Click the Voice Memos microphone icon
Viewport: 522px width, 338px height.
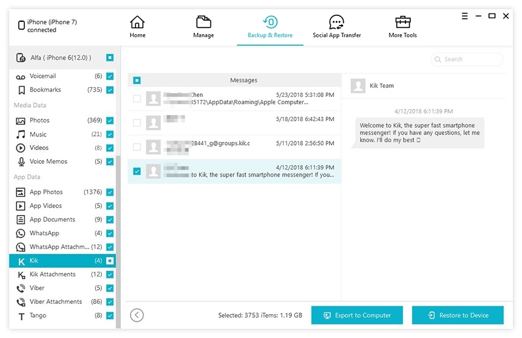pos(21,162)
